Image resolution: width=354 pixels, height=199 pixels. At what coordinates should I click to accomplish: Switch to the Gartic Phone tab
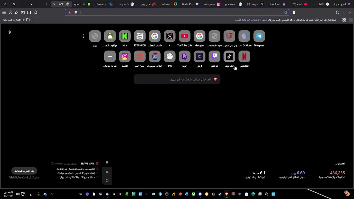click(190, 4)
